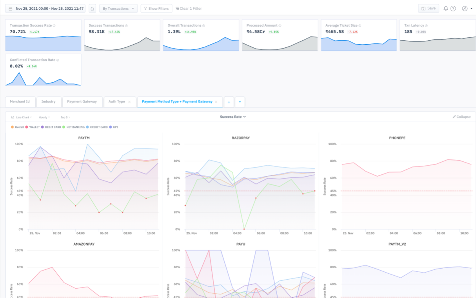Switch to the Merchant Id tab
476x300 pixels.
pyautogui.click(x=20, y=102)
